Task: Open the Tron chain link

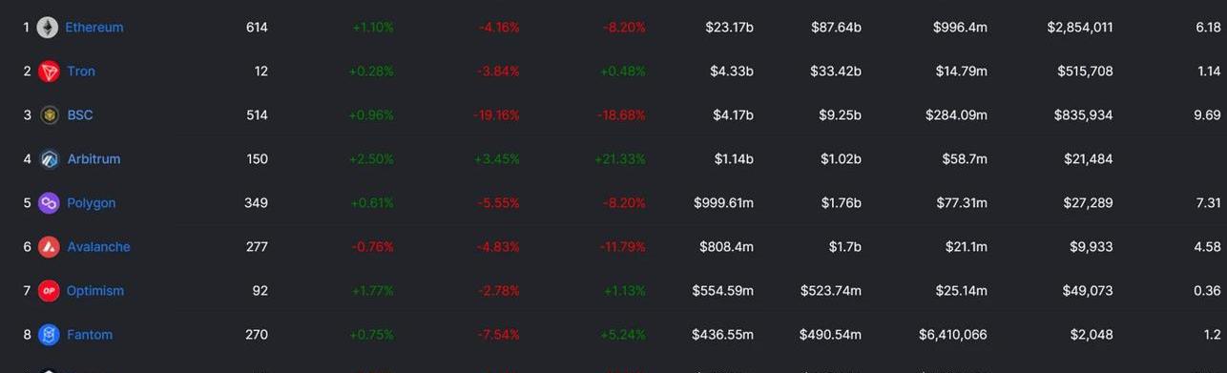Action: (x=81, y=72)
